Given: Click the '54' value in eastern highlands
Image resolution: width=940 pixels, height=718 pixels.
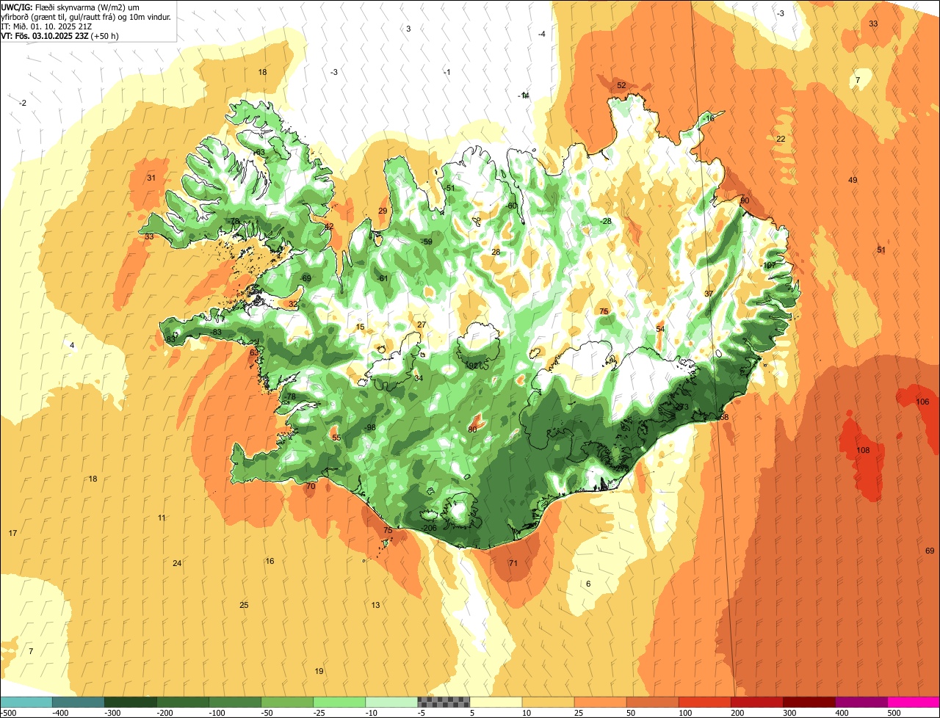Looking at the screenshot, I should pyautogui.click(x=660, y=329).
